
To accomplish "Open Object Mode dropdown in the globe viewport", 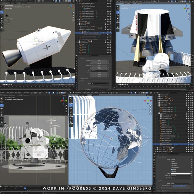I will coord(77,93).
